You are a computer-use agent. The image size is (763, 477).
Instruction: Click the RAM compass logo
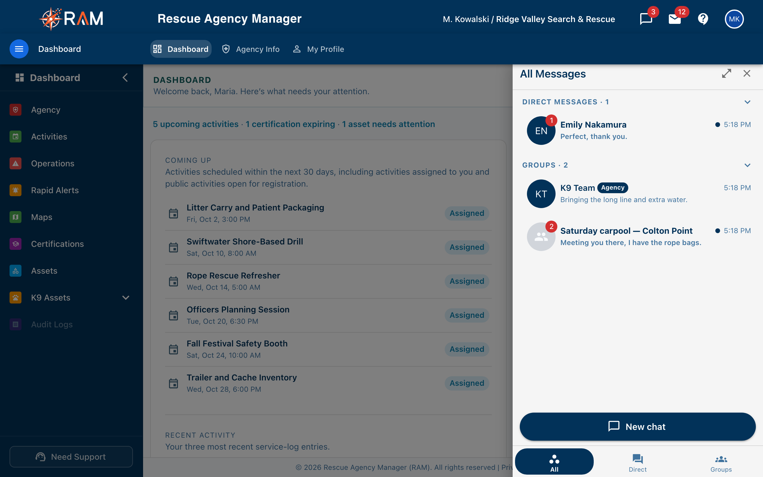(71, 19)
